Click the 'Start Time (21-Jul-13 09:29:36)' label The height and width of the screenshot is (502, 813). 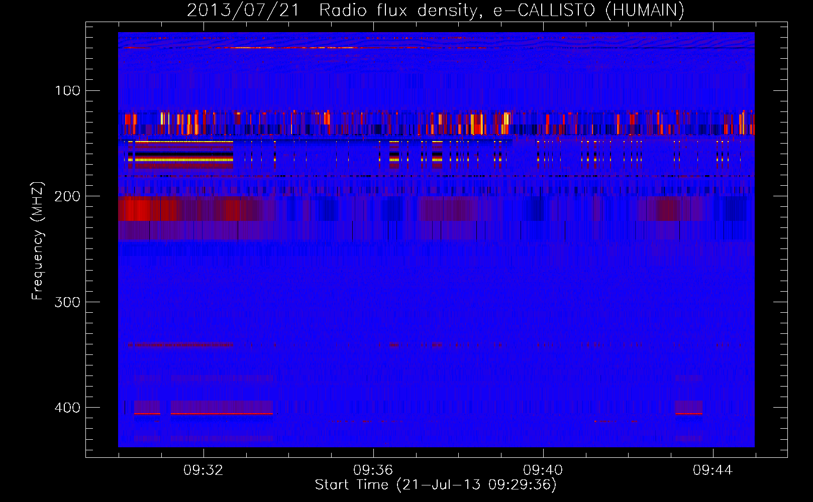click(x=436, y=485)
